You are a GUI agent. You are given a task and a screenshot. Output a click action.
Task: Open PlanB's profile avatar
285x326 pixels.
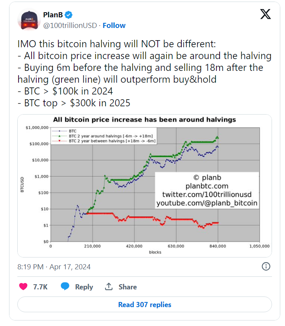pos(29,20)
